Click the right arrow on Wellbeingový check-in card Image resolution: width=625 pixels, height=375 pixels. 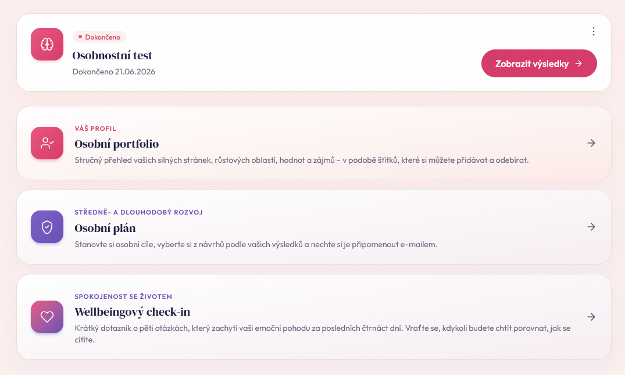pyautogui.click(x=591, y=317)
